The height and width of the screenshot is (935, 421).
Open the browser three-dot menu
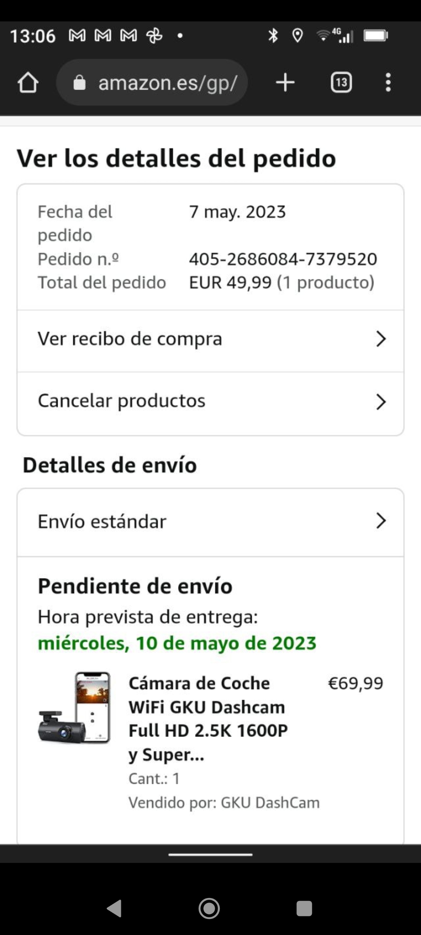click(x=388, y=83)
